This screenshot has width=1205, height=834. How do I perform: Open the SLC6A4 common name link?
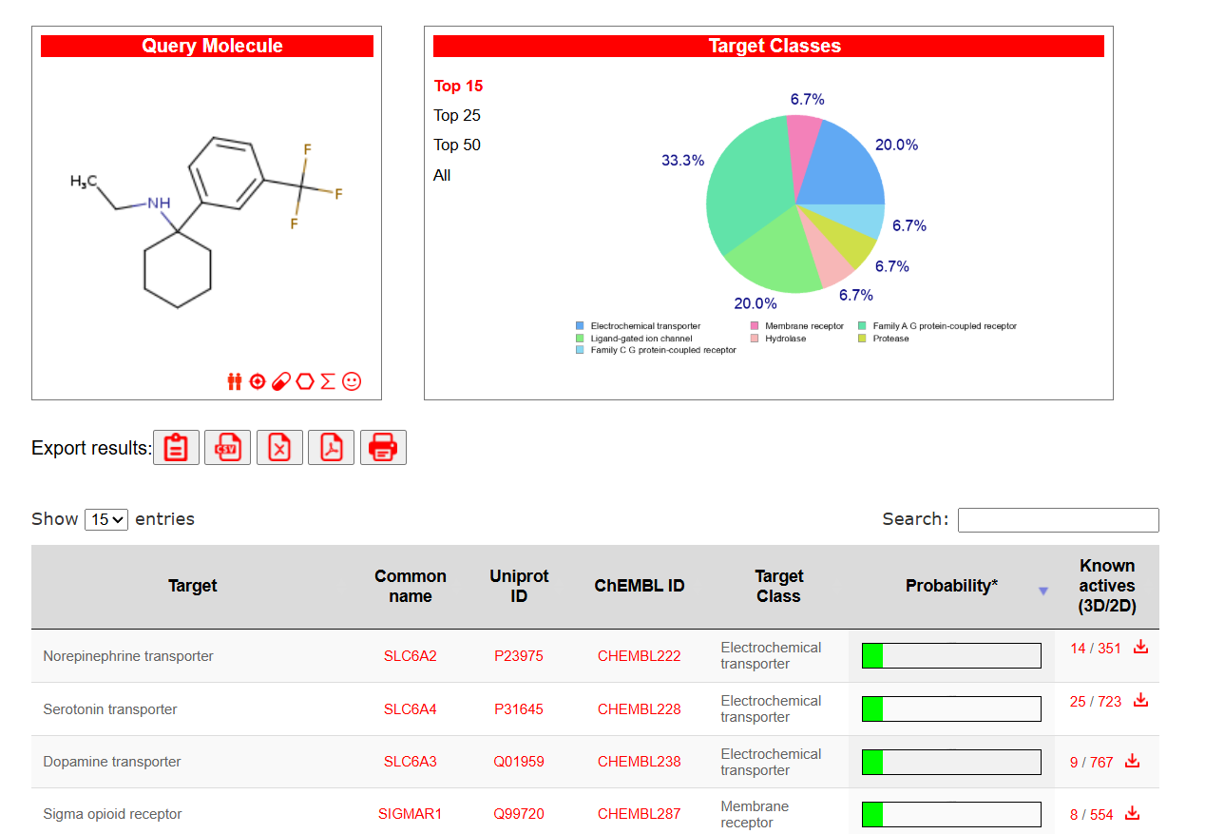[410, 708]
